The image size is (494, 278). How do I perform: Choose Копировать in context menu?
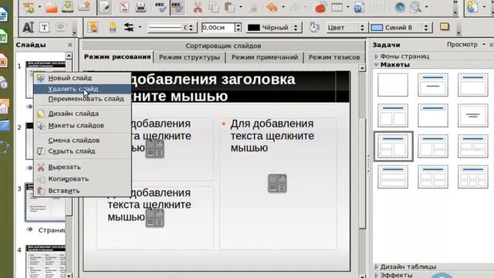tap(83, 179)
